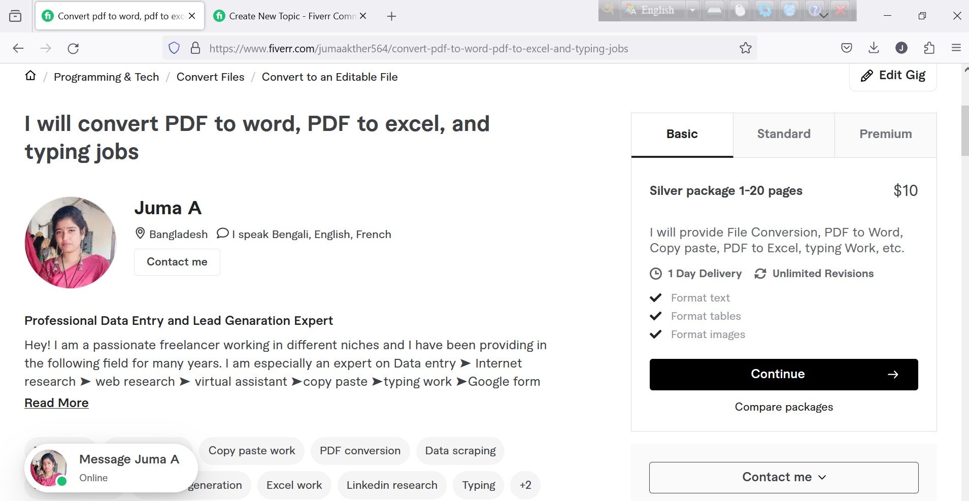Click the page vertical scrollbar thumb
Image resolution: width=969 pixels, height=501 pixels.
click(x=964, y=130)
